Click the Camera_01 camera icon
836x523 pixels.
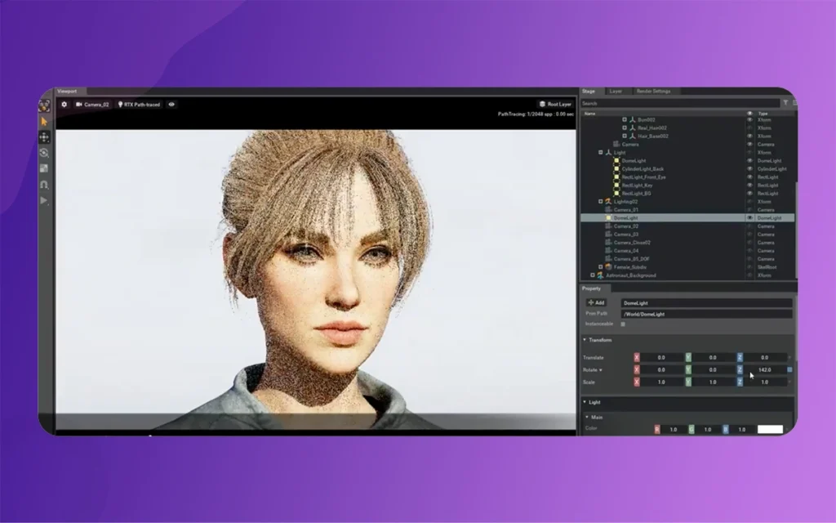point(608,210)
